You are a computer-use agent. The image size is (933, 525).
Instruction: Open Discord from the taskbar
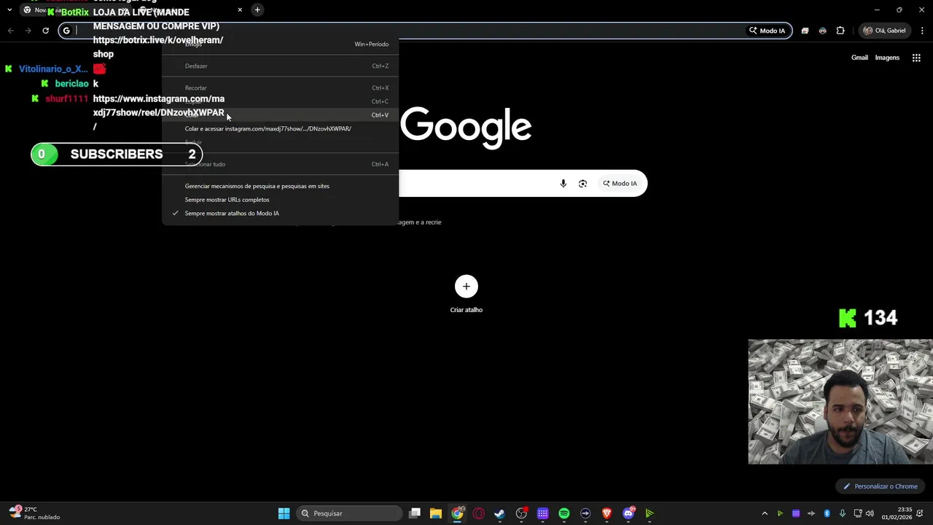(x=628, y=513)
